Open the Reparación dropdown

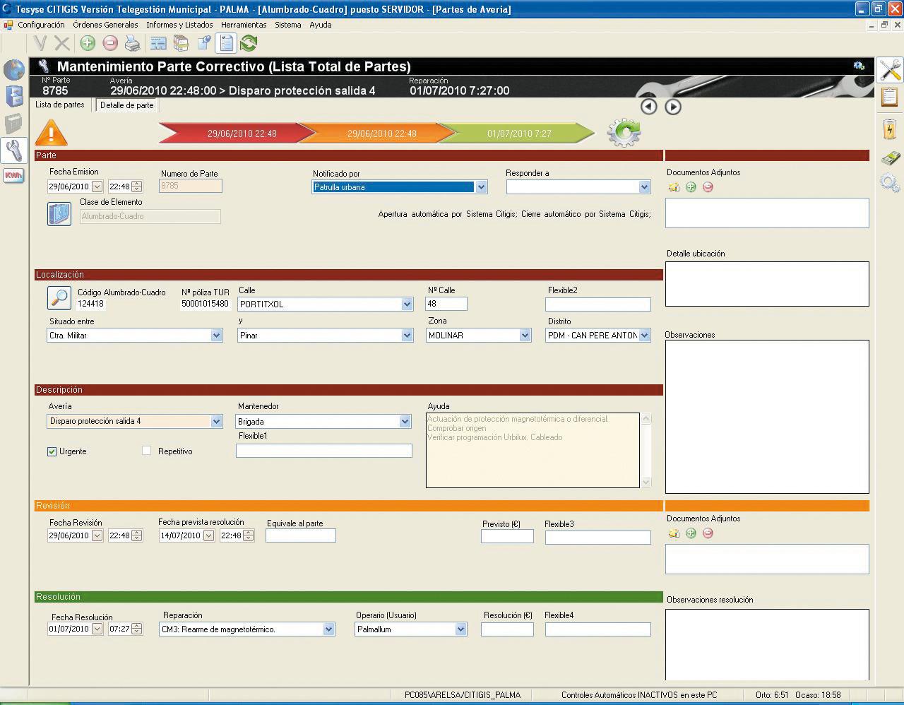click(328, 629)
